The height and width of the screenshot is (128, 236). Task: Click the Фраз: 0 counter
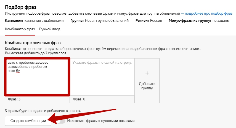pyautogui.click(x=79, y=99)
